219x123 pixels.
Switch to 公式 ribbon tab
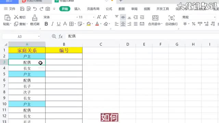tap(109, 9)
